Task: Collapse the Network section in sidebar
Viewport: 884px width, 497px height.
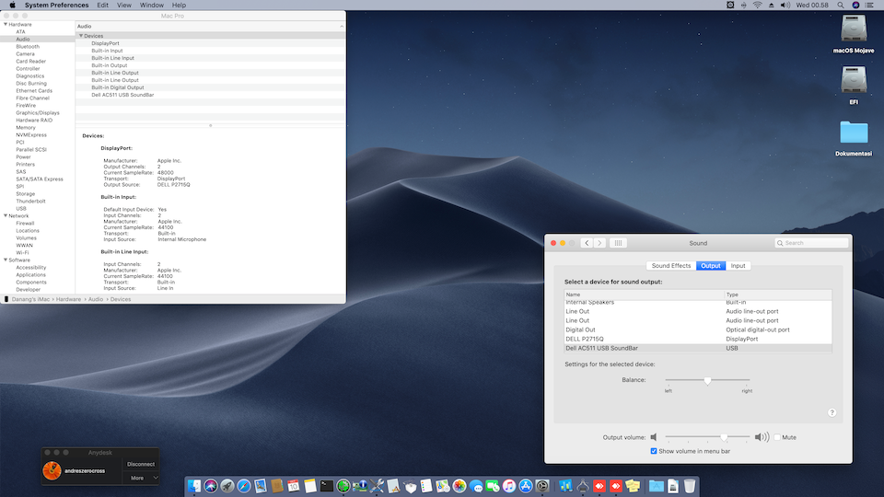Action: [x=5, y=215]
